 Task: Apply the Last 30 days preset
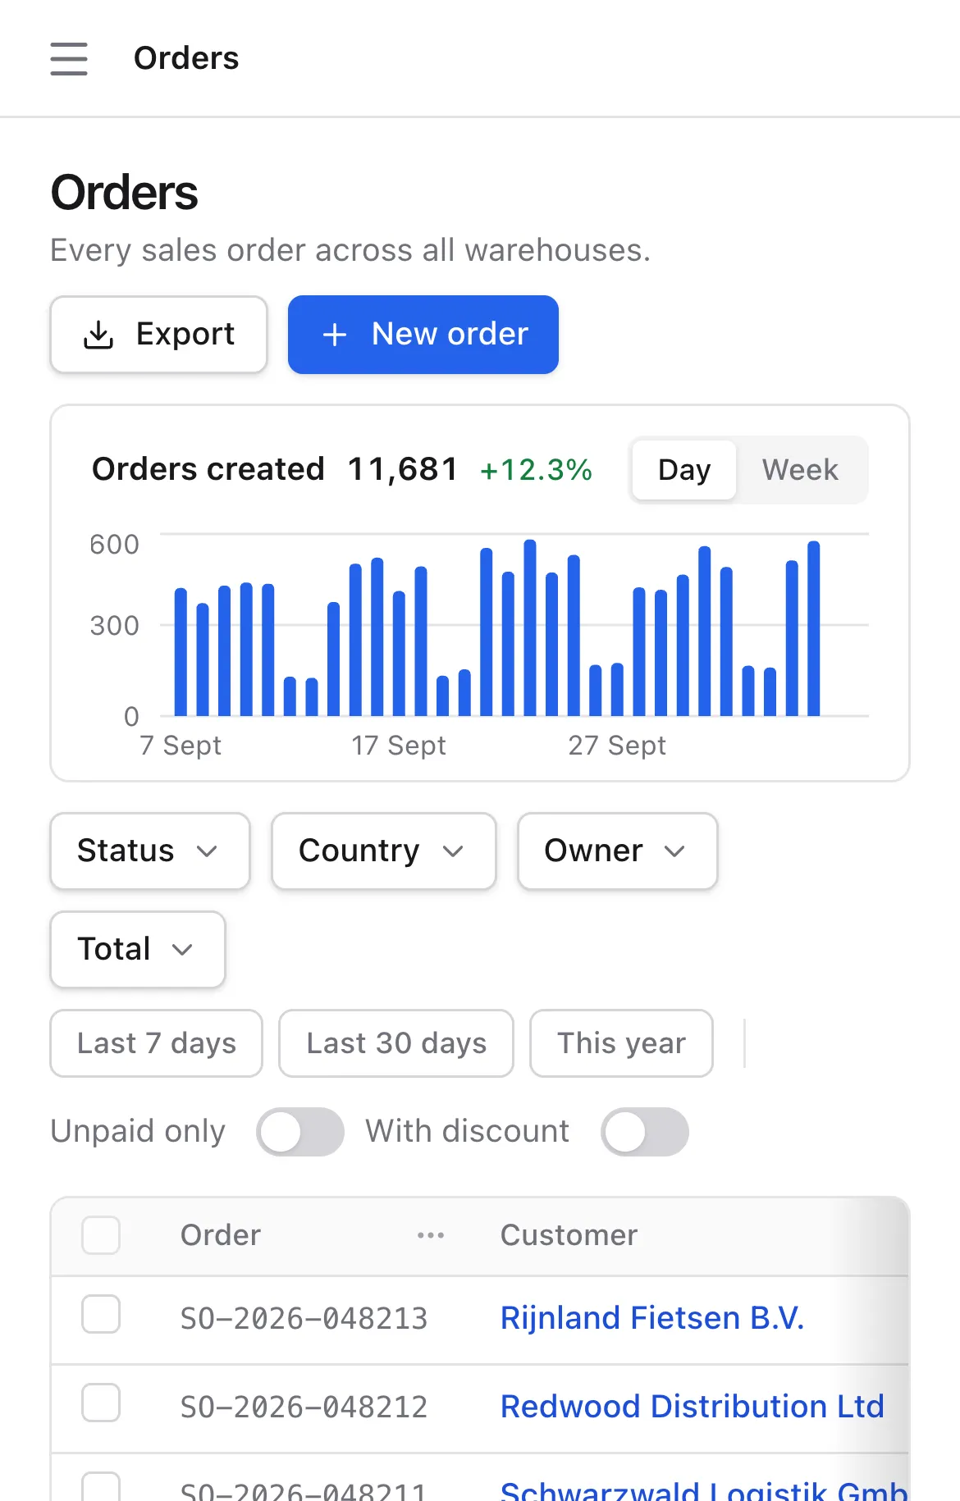[396, 1043]
